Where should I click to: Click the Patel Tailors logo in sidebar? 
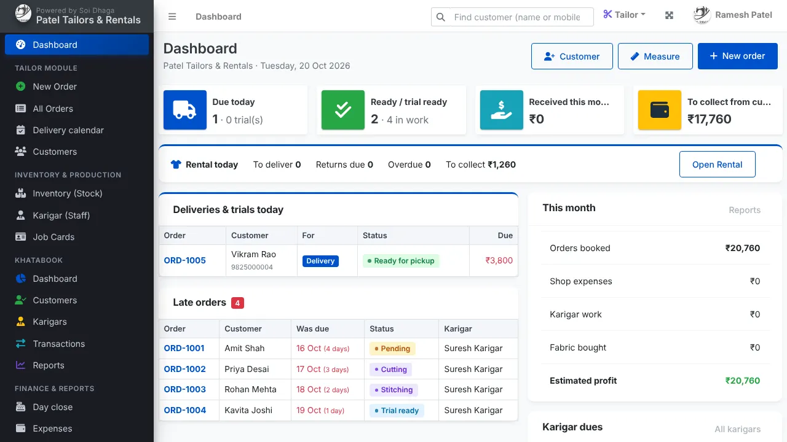pyautogui.click(x=23, y=13)
